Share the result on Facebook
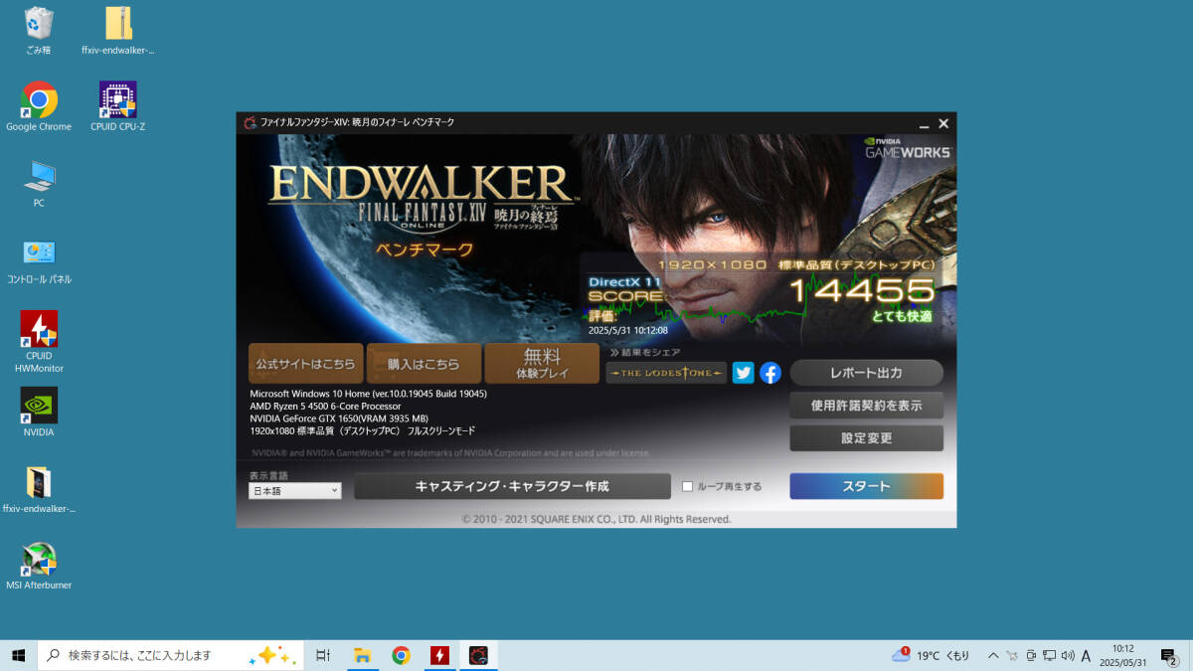Viewport: 1193px width, 671px height. 770,373
